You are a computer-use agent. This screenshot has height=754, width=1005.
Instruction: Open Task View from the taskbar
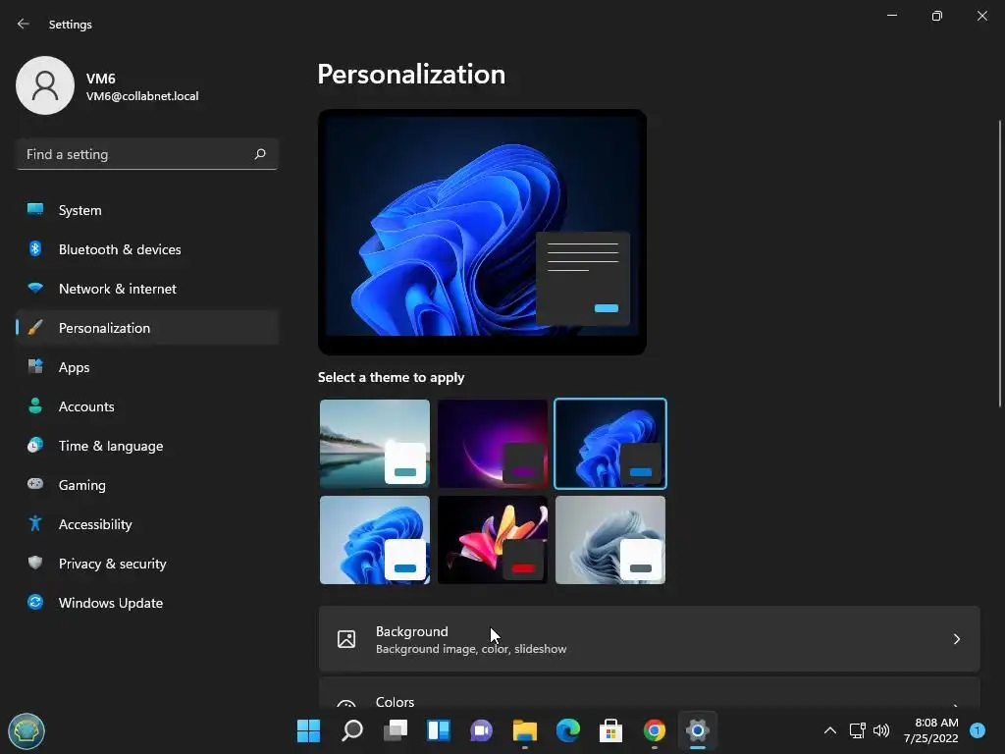coord(395,730)
